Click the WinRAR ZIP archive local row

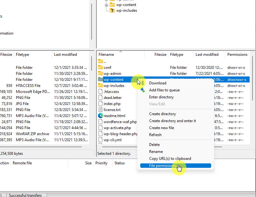point(45,134)
